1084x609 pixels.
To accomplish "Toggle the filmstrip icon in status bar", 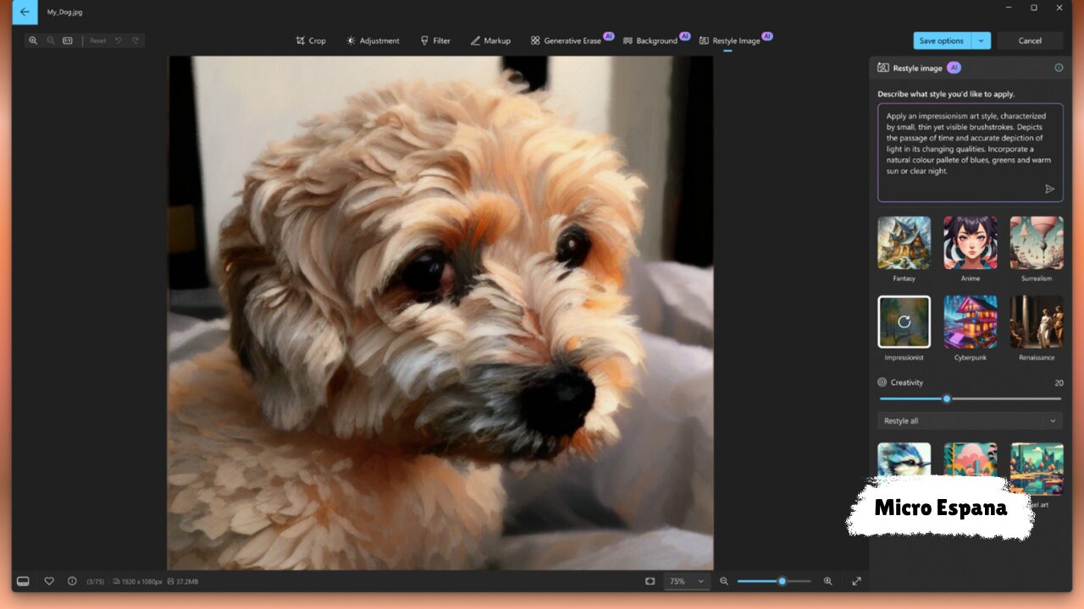I will [23, 581].
